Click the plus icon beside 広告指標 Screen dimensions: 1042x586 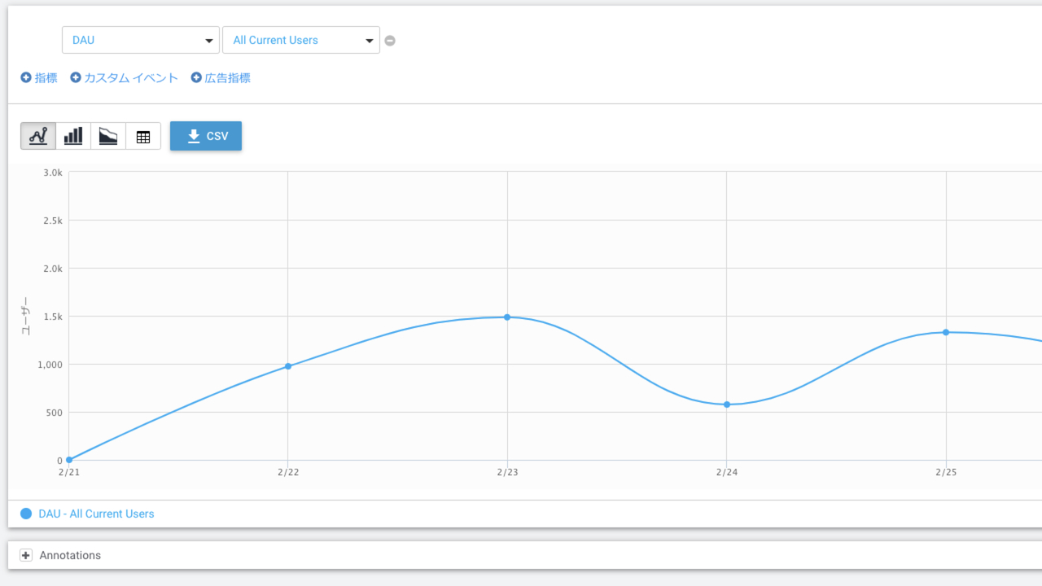pos(196,78)
